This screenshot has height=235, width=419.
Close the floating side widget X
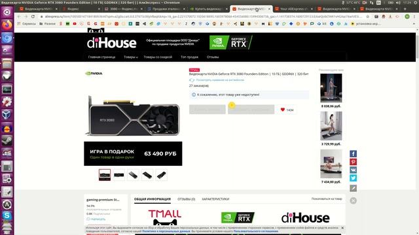click(353, 200)
